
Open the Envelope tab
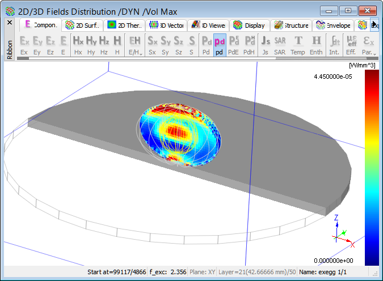(x=334, y=25)
